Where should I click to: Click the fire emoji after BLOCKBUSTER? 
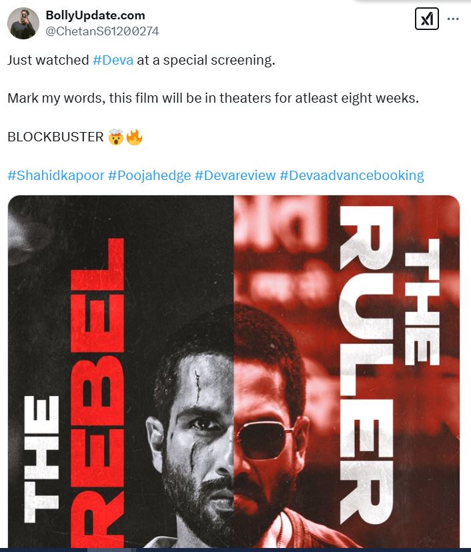(x=134, y=137)
